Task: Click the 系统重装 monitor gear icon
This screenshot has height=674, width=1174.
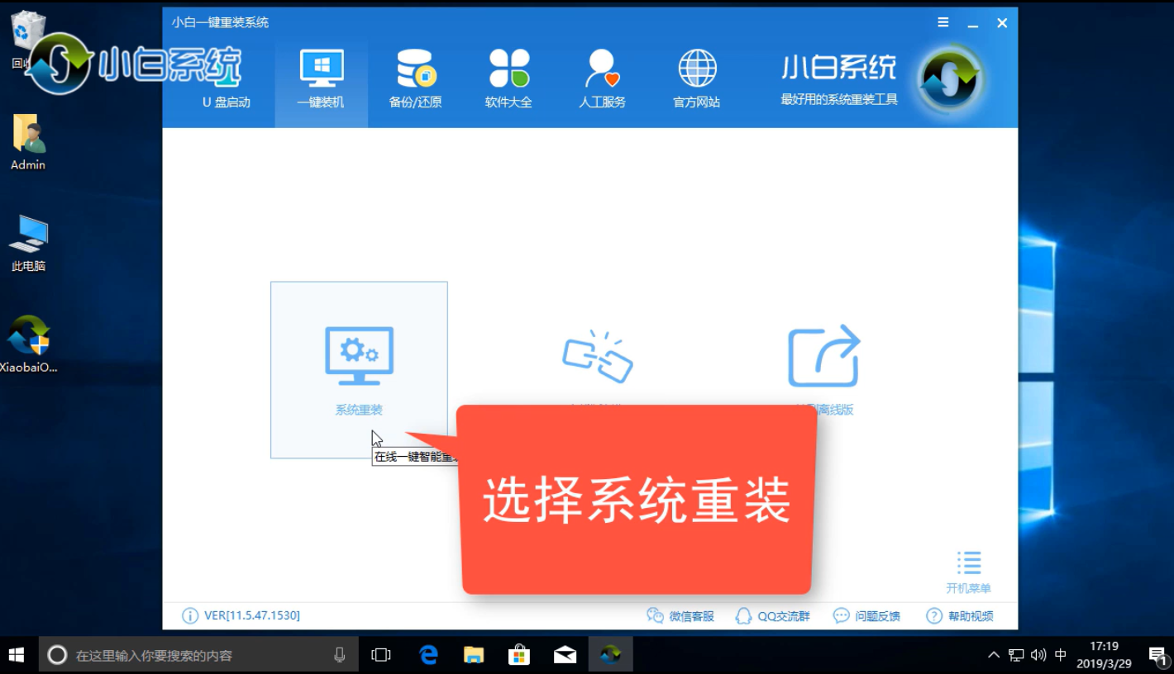Action: click(x=359, y=356)
